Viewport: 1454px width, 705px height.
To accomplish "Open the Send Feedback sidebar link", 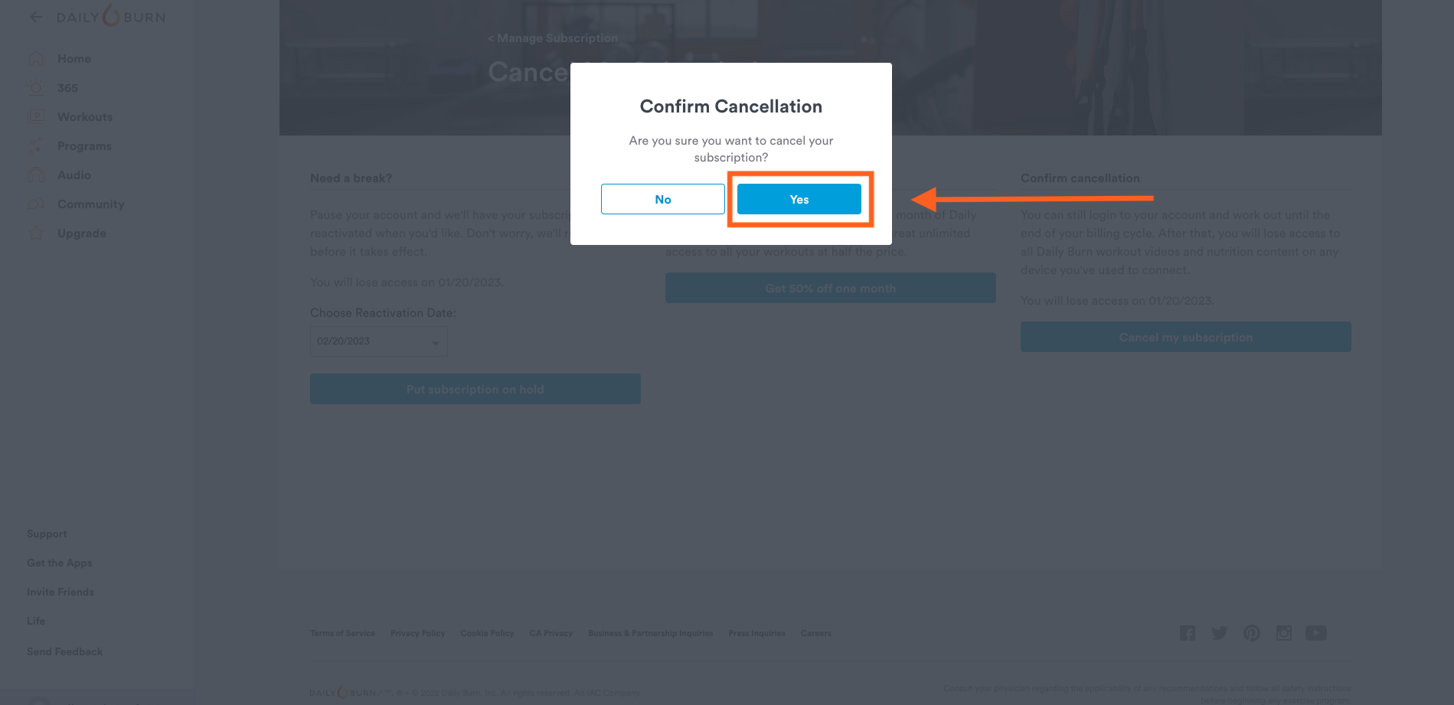I will pos(65,651).
